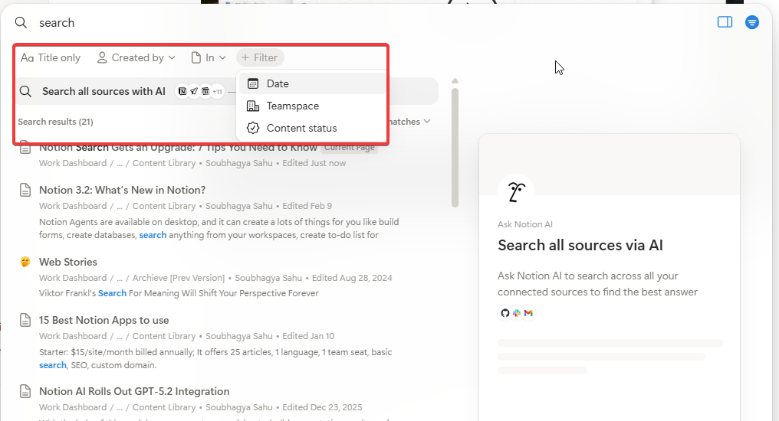The height and width of the screenshot is (421, 779).
Task: Click the page icon of 15 Best Notion Apps
Action: 25,320
